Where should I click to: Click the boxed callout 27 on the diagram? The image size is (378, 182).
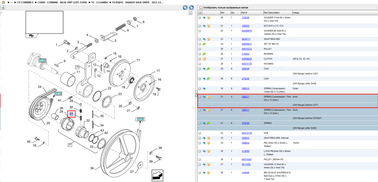pyautogui.click(x=70, y=145)
